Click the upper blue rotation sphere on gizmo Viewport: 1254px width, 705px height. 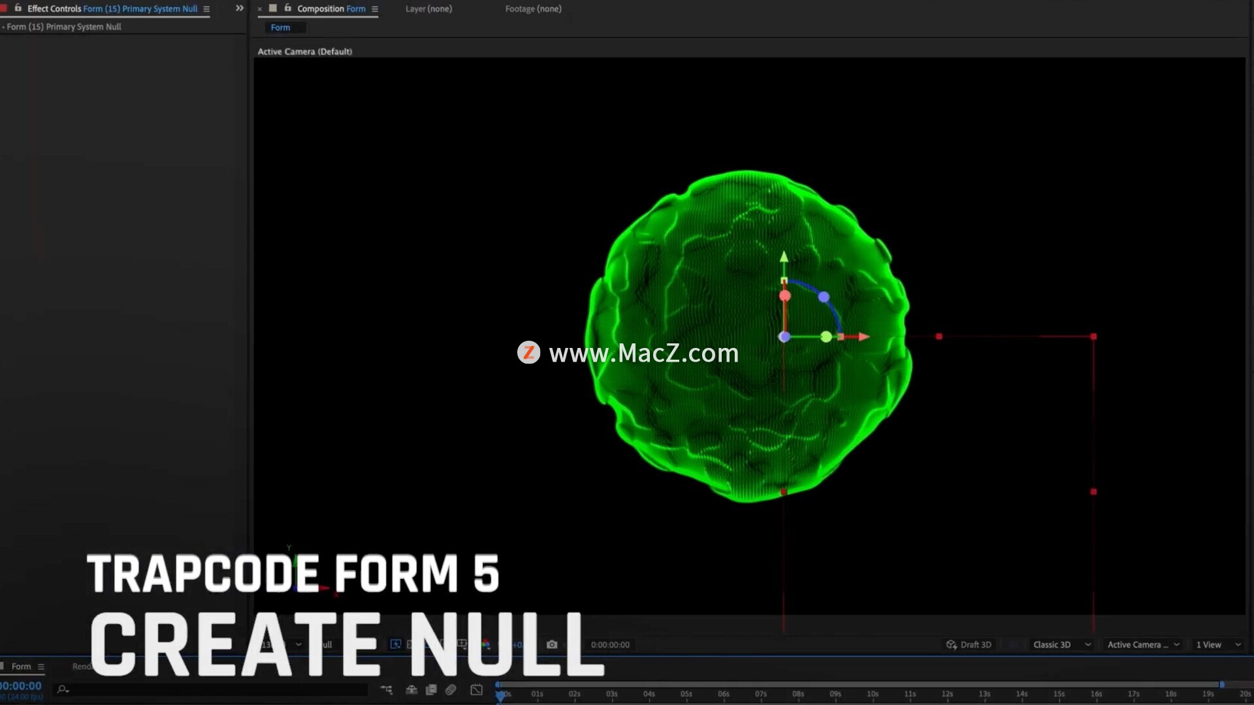824,297
